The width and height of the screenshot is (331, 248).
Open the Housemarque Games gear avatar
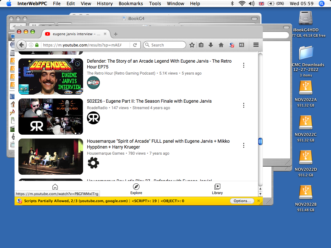[x=93, y=163]
